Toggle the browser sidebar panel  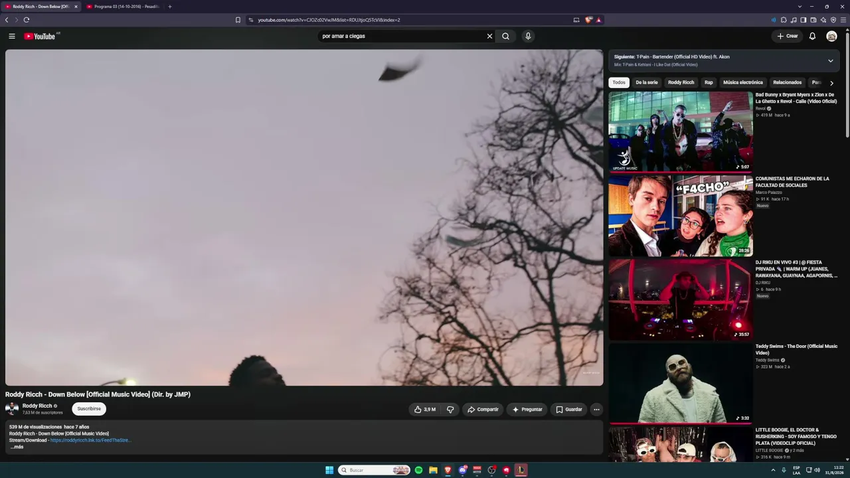tap(804, 20)
